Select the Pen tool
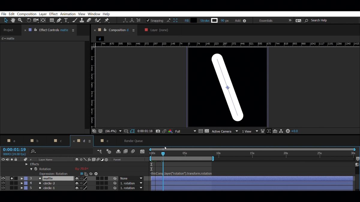This screenshot has width=360, height=202. 59,20
